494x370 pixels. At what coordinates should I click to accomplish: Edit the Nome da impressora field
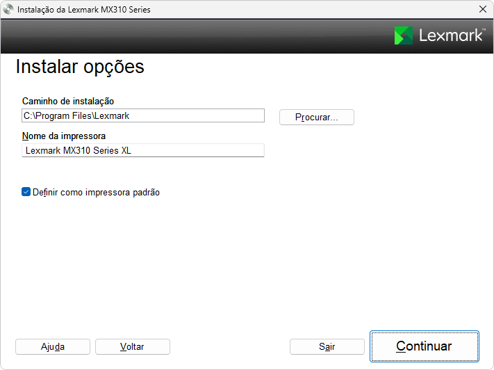[x=143, y=150]
